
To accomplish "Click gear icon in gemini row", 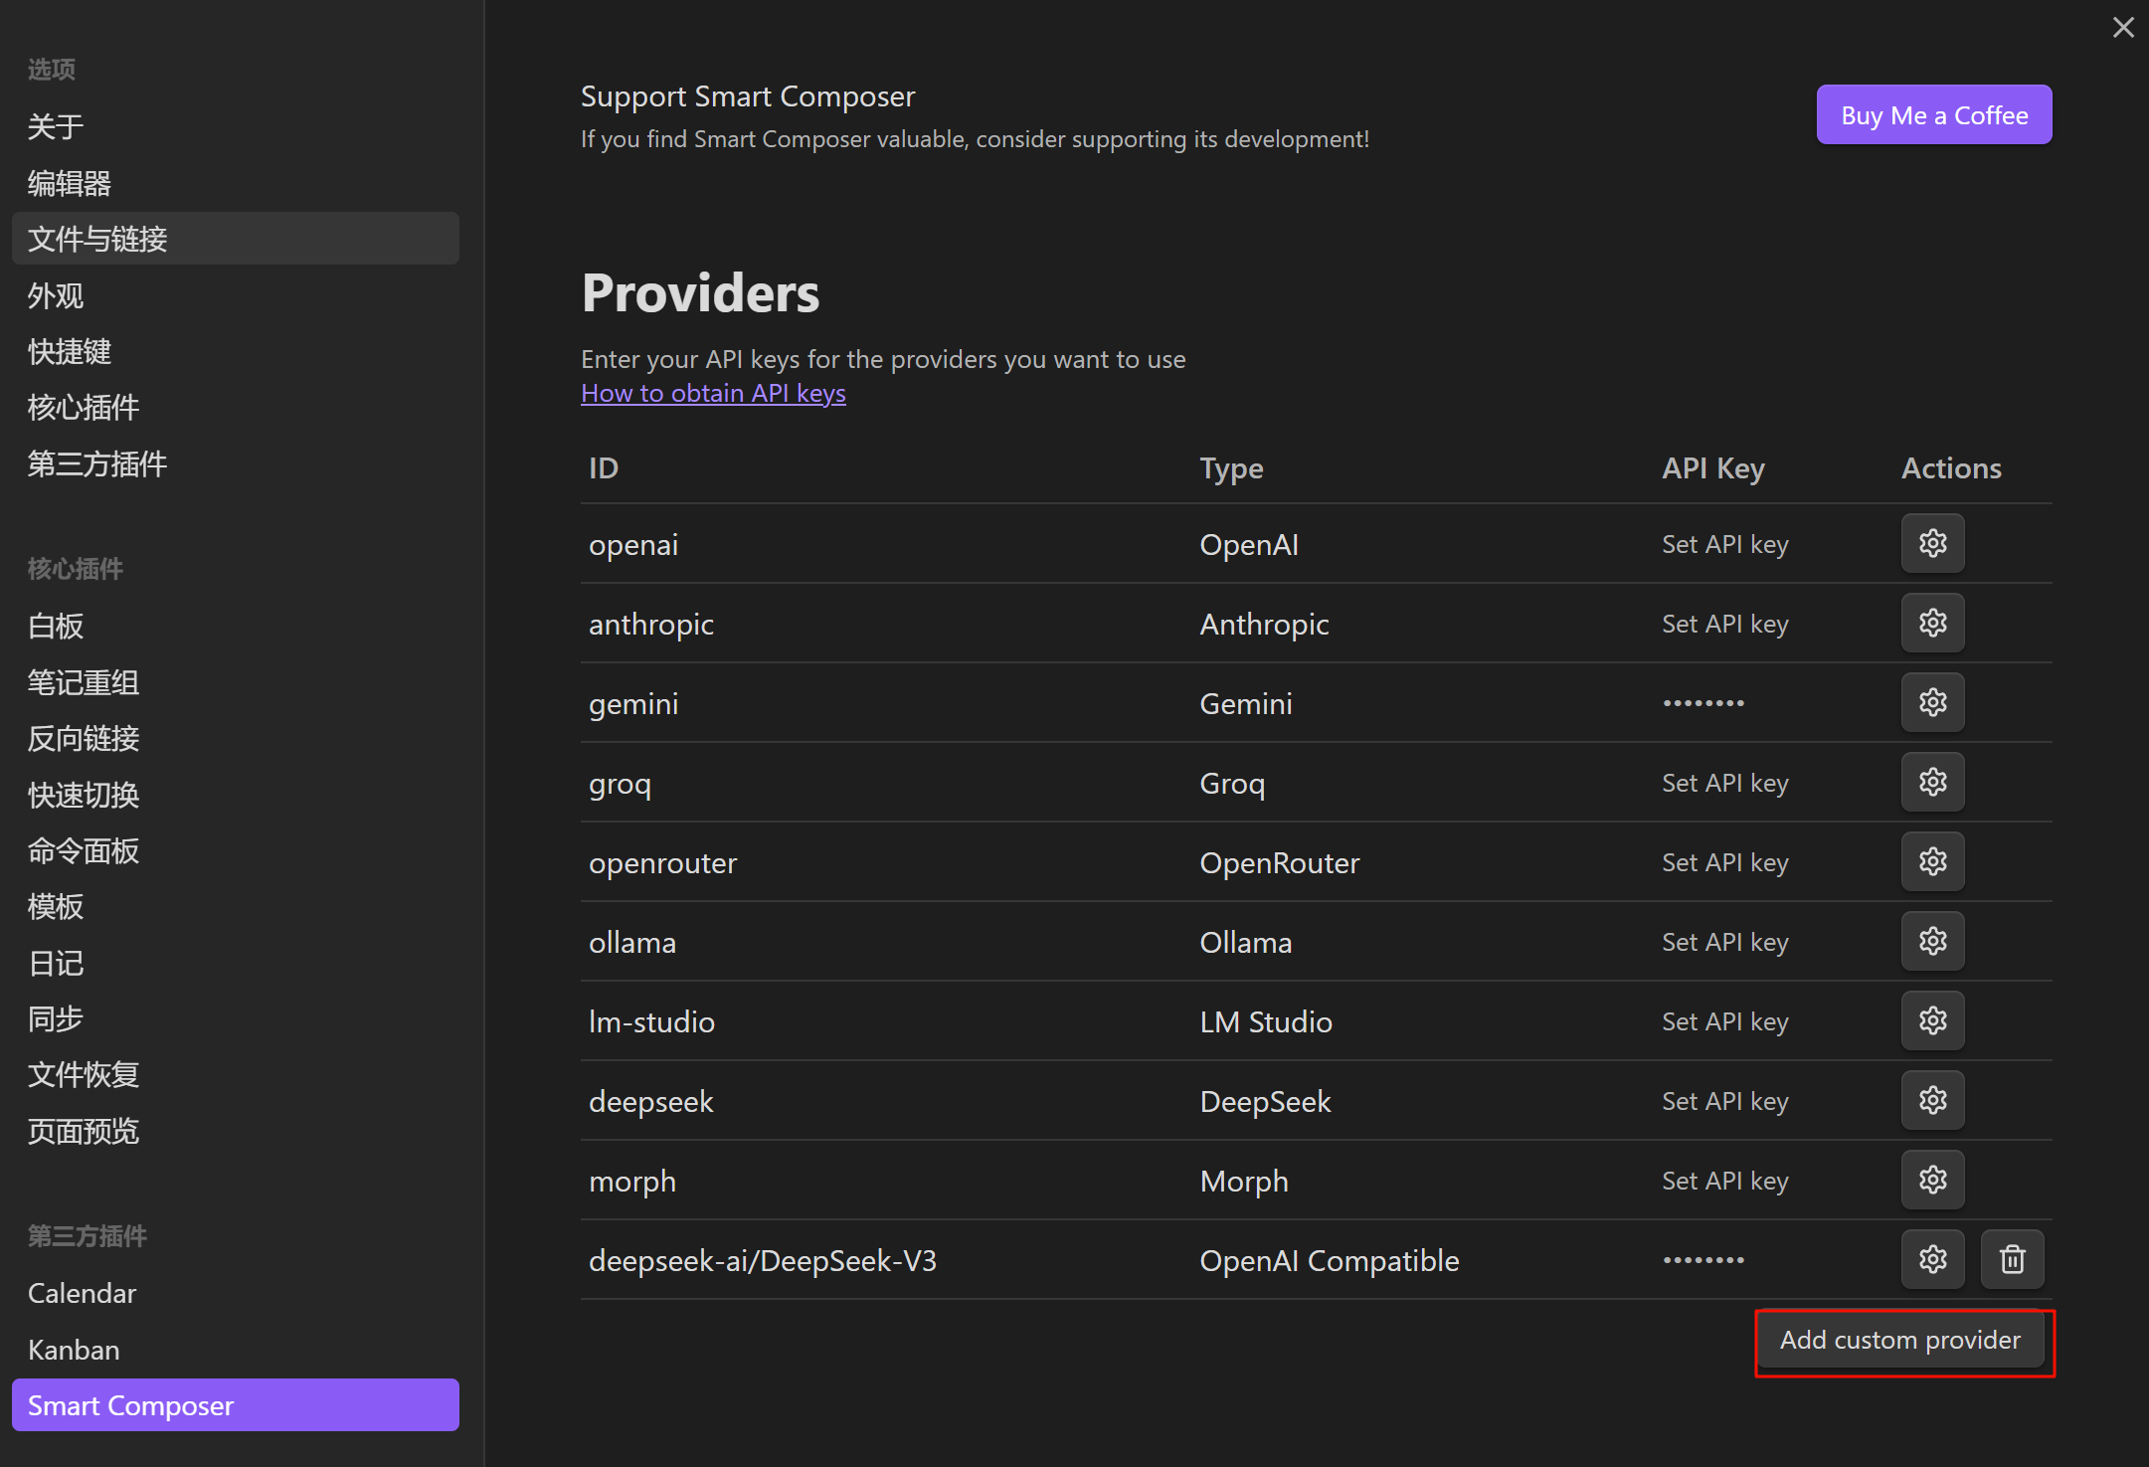I will coord(1932,702).
